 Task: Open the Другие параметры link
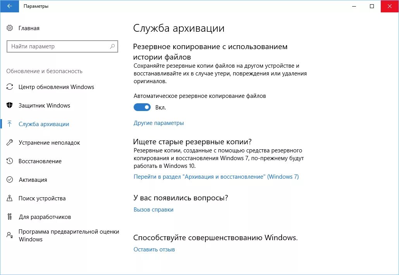pyautogui.click(x=158, y=123)
